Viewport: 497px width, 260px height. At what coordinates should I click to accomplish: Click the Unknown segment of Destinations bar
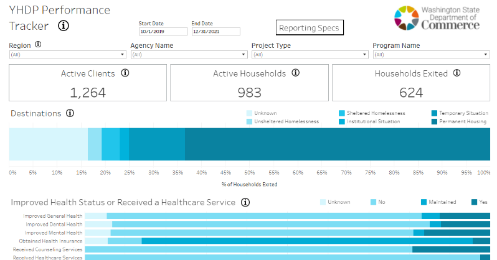(48, 144)
